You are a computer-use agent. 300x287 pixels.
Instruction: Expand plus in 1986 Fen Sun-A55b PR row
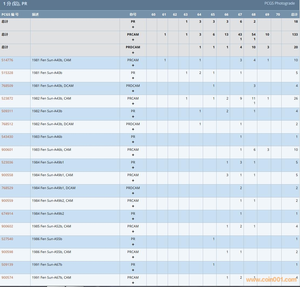coord(133,244)
